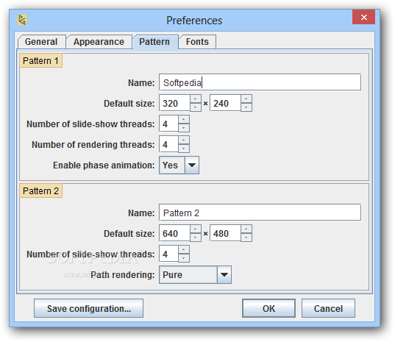Select the Fonts tab
Image resolution: width=395 pixels, height=342 pixels.
[x=197, y=42]
